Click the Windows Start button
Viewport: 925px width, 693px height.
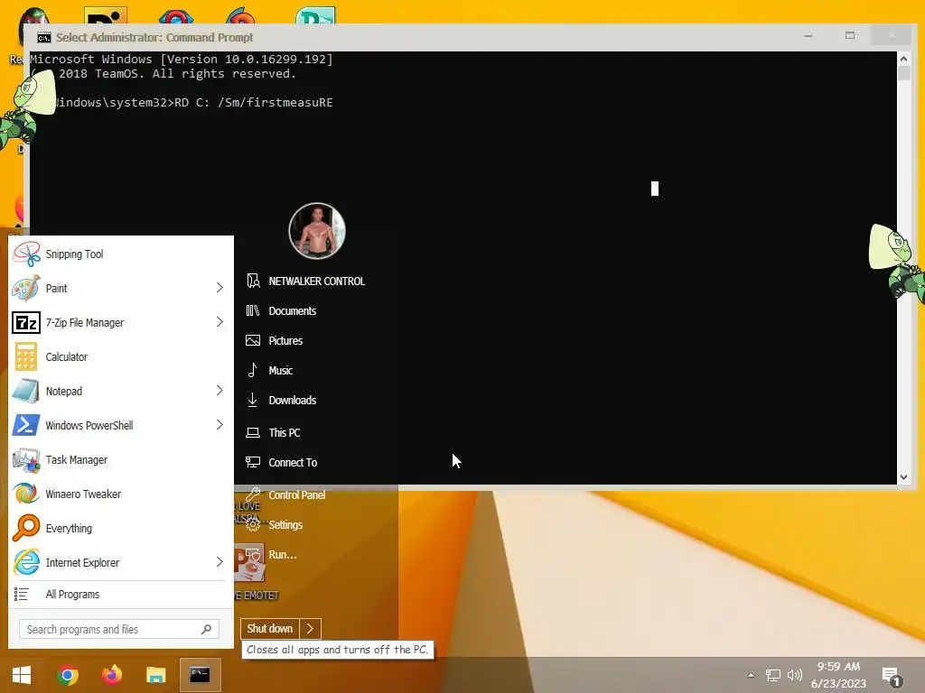pos(22,675)
